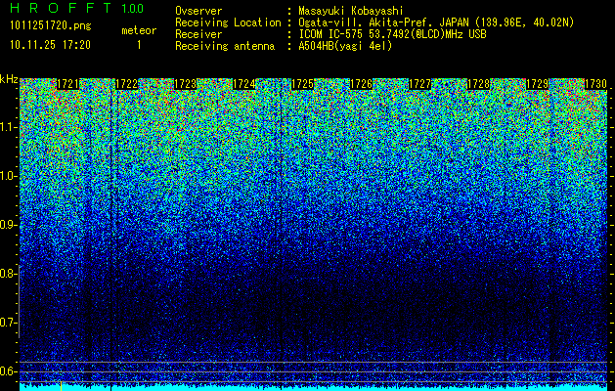
Task: Click the filename 1011251720.png
Action: tap(51, 26)
